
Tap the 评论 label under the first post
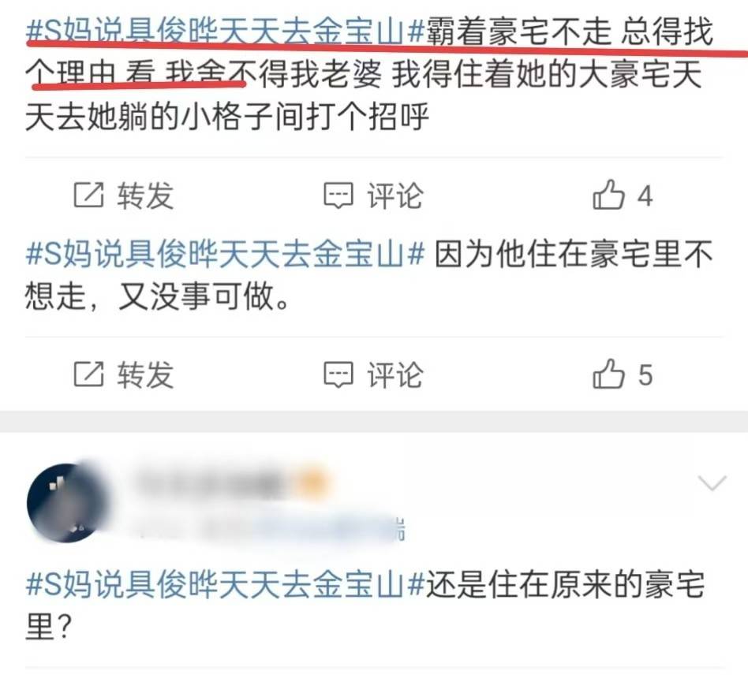[395, 196]
